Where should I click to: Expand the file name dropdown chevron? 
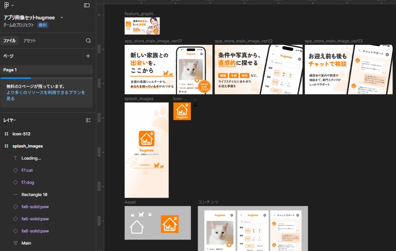coord(62,18)
